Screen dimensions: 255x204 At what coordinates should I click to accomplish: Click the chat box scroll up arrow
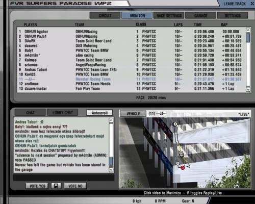point(111,120)
